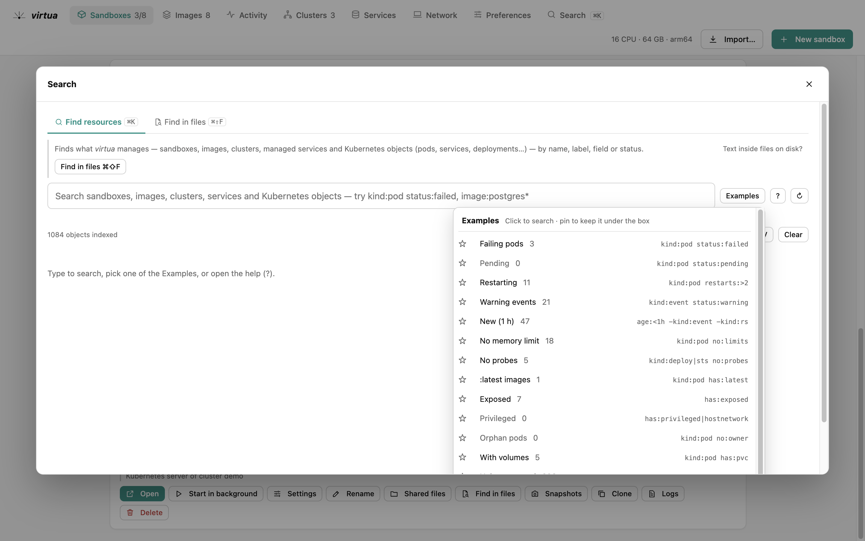
Task: Go to the Activity section
Action: point(247,15)
